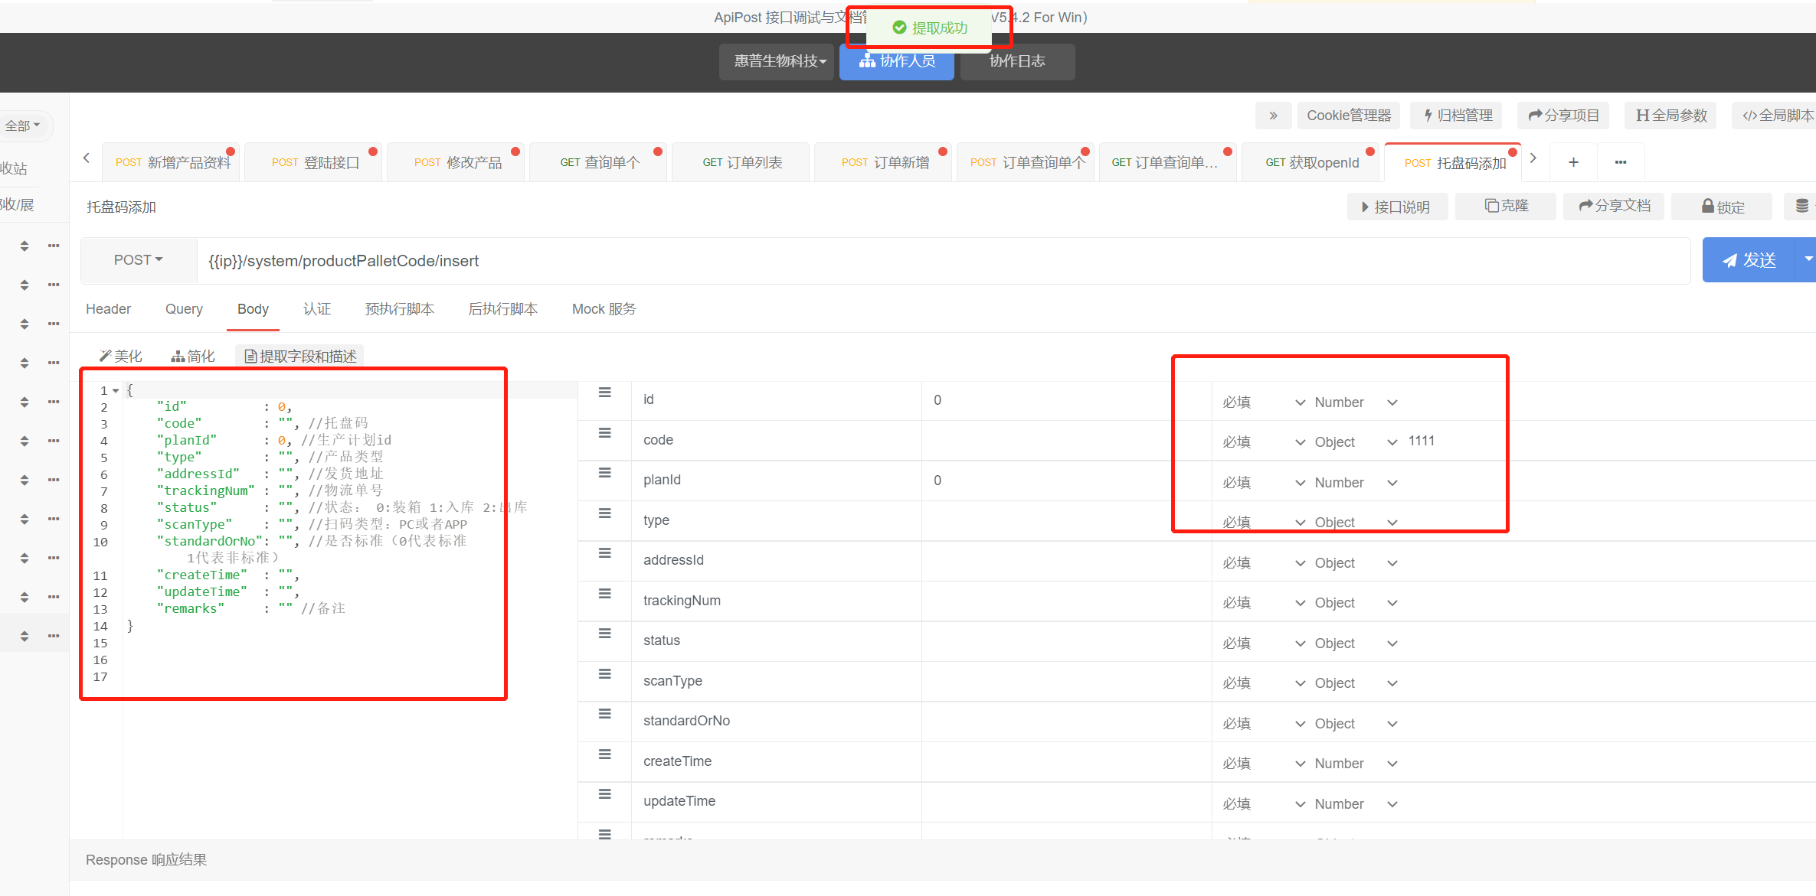The height and width of the screenshot is (896, 1816).
Task: Open the 全部 filter dropdown in sidebar
Action: click(23, 125)
